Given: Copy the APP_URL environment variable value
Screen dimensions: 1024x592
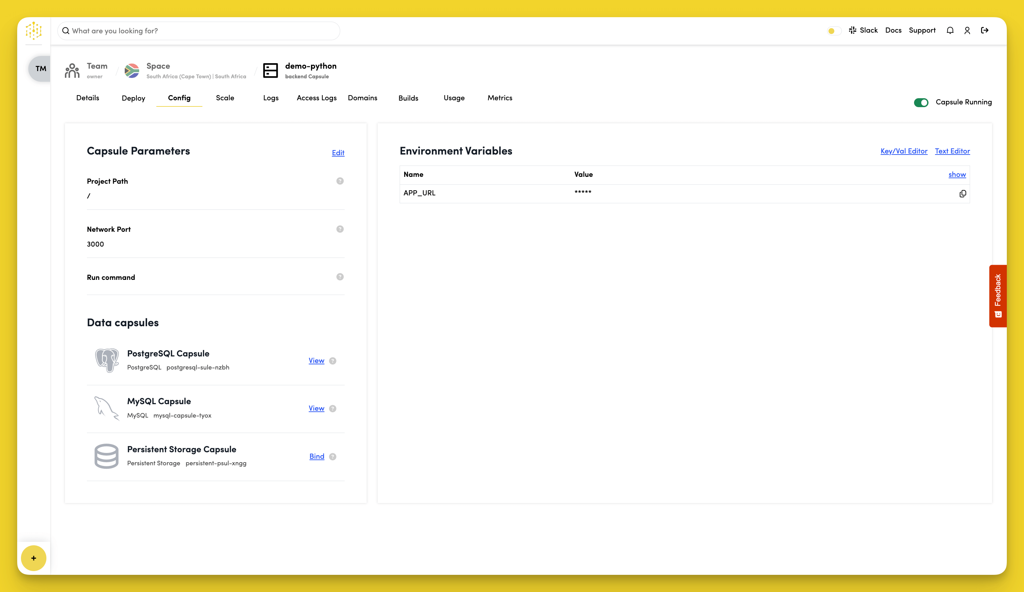Looking at the screenshot, I should tap(962, 194).
